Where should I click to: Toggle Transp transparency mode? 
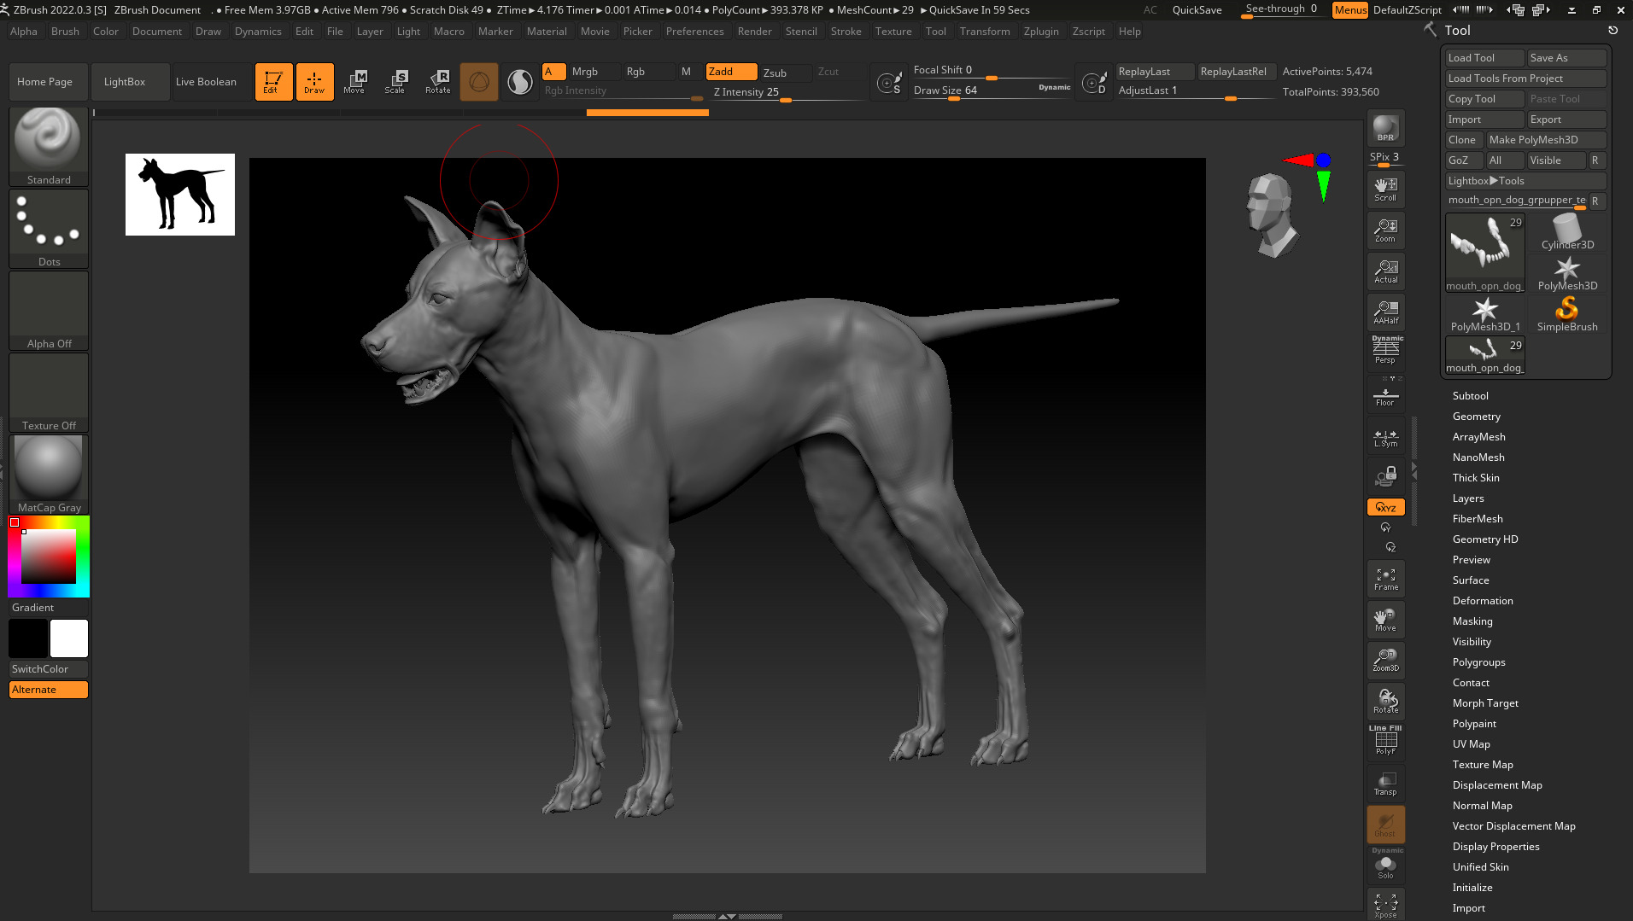click(1385, 784)
